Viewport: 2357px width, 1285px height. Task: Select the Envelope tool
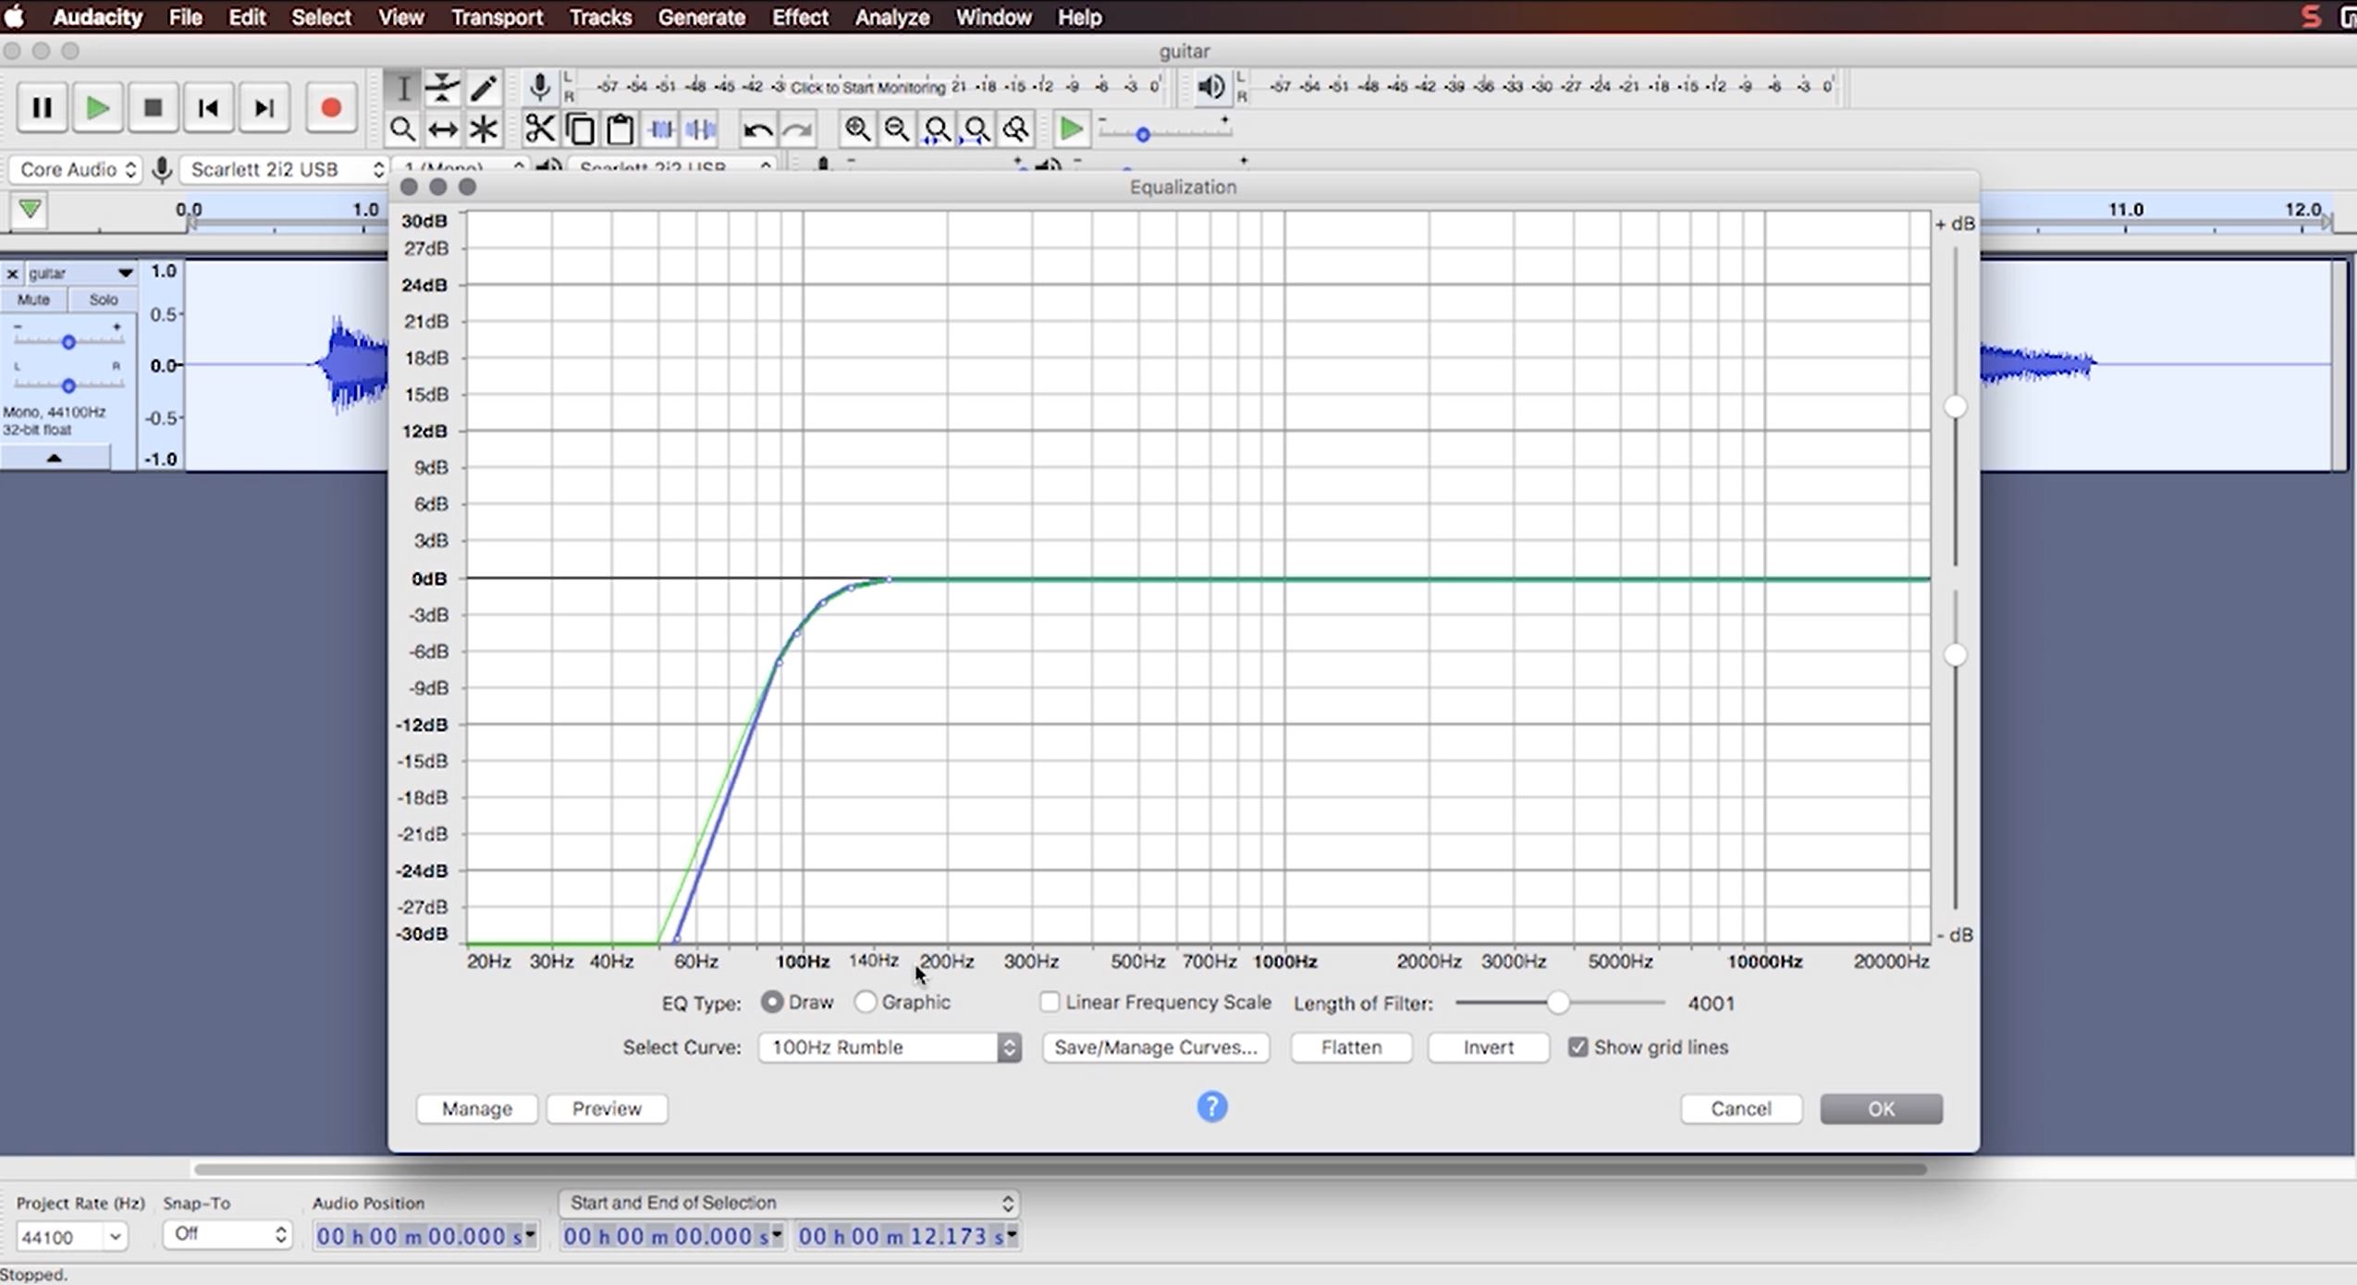pos(443,88)
